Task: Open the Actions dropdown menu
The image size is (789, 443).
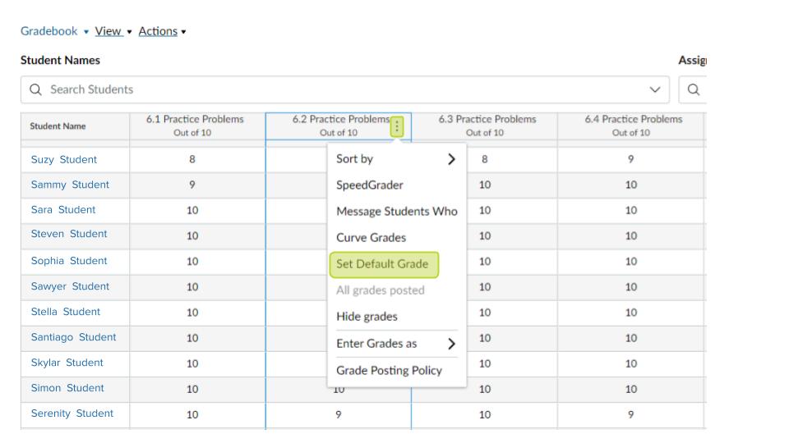Action: pyautogui.click(x=162, y=31)
